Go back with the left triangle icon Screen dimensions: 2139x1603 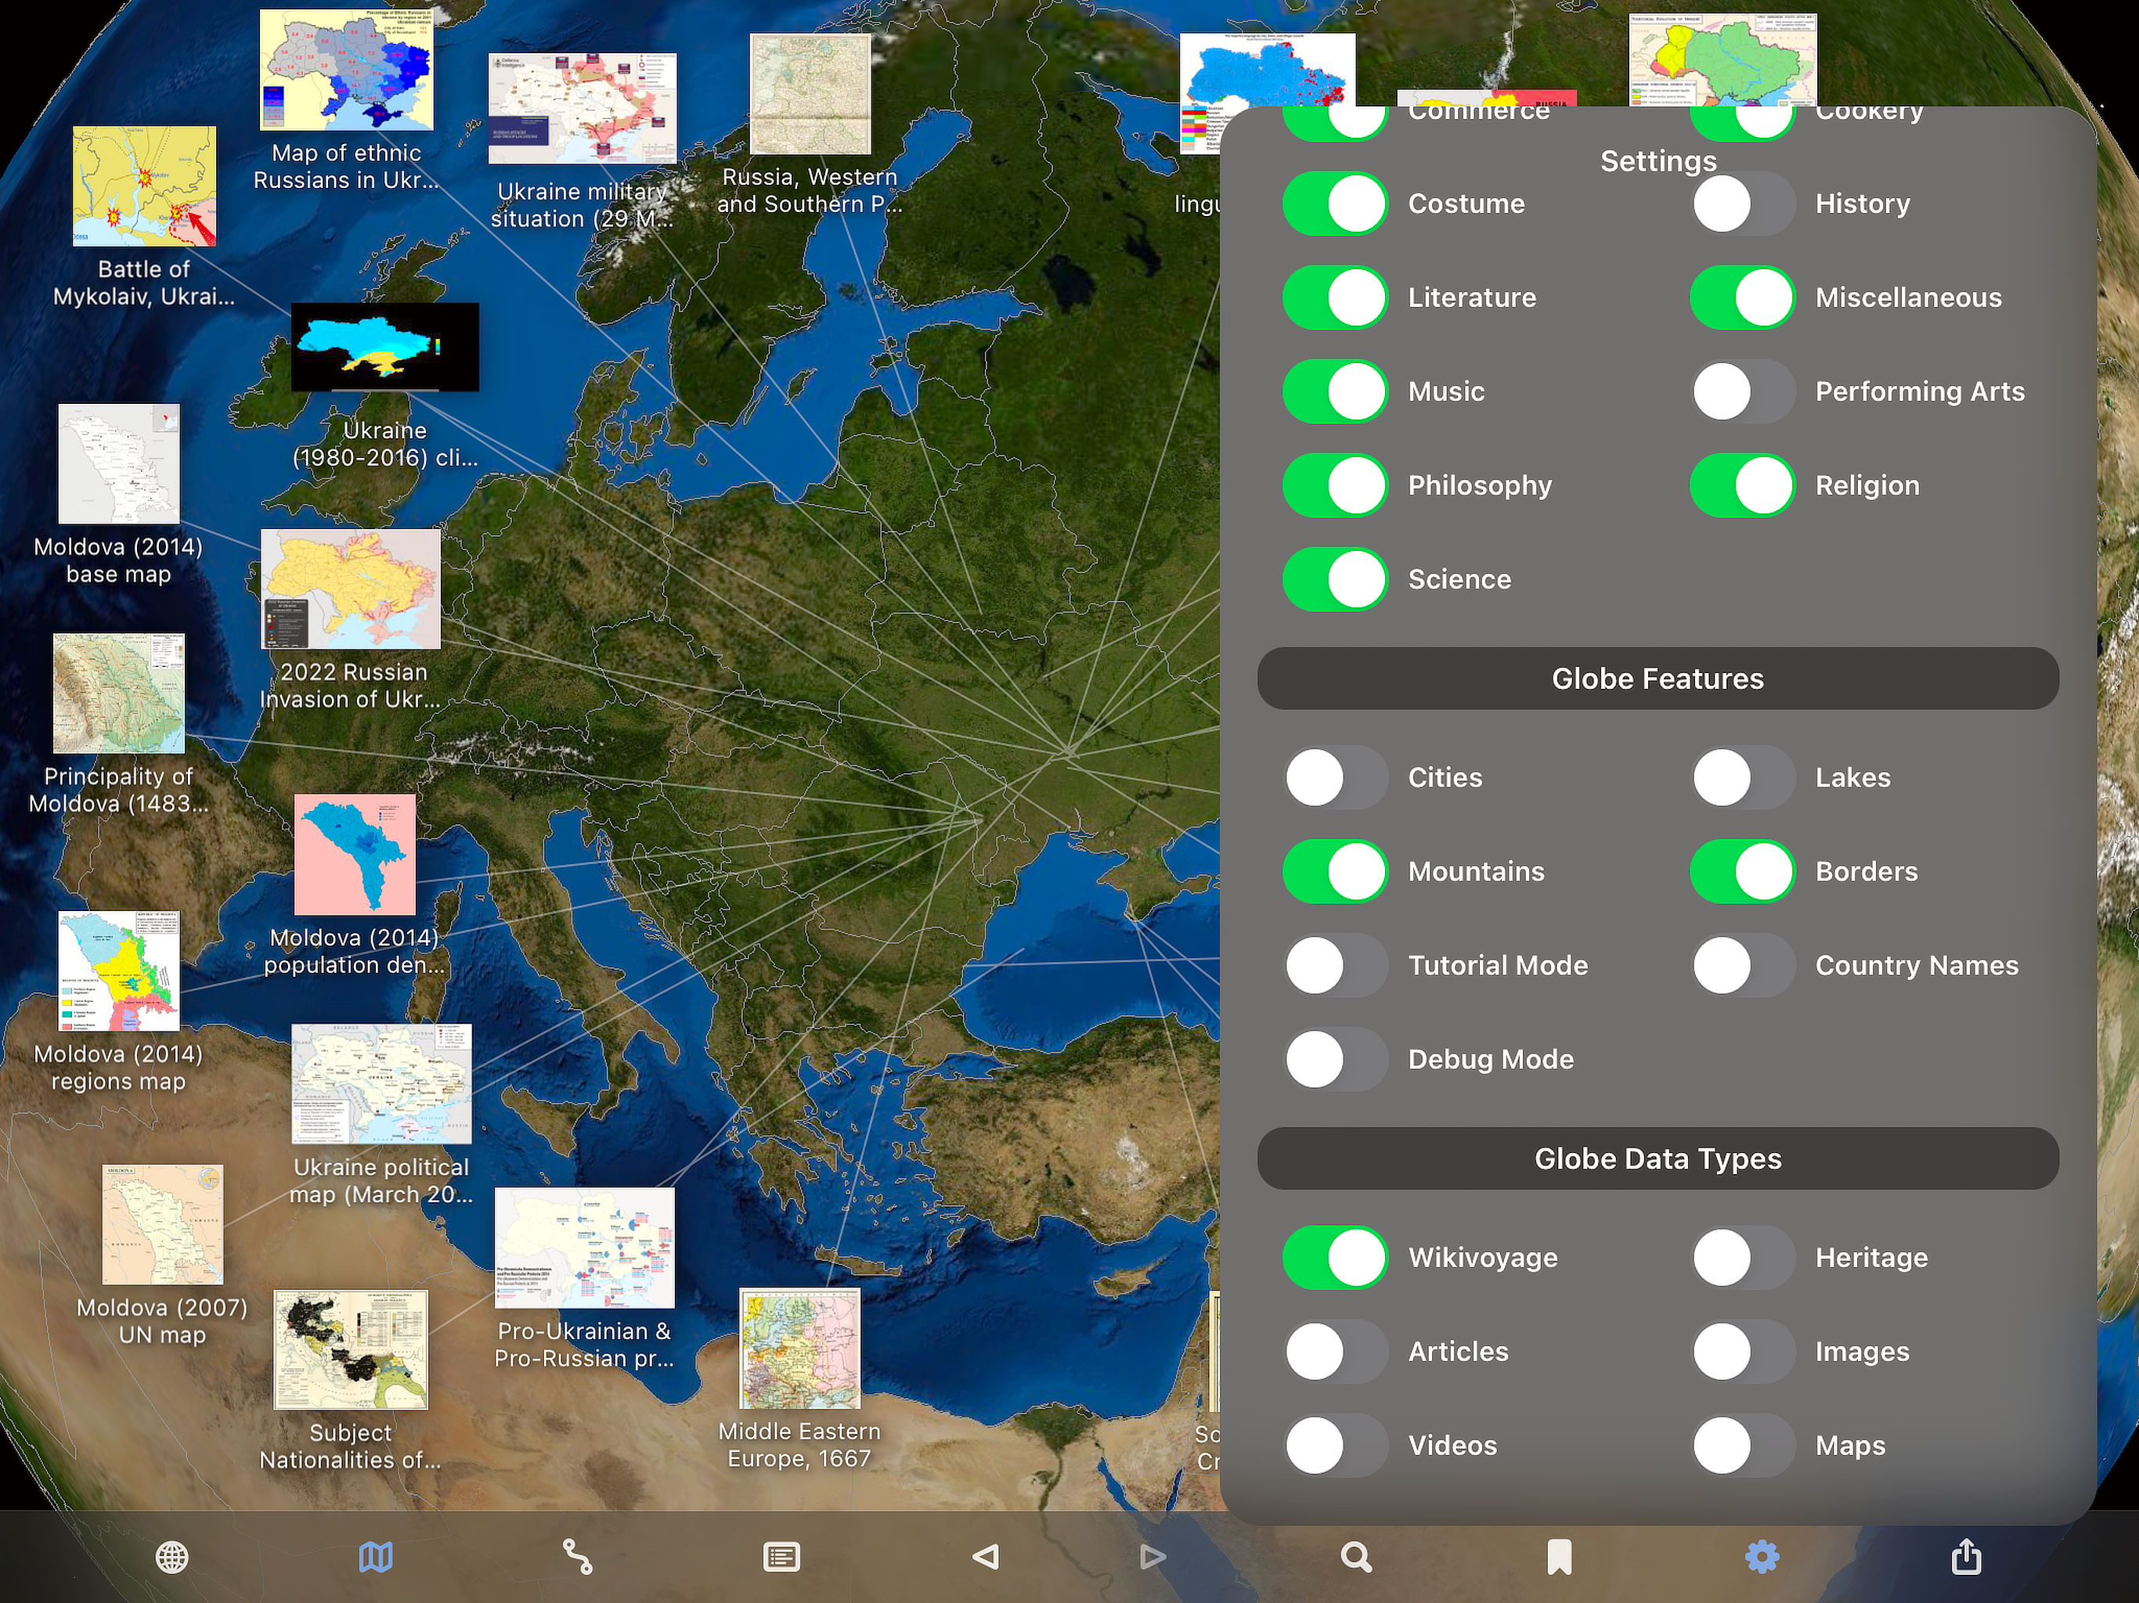(x=986, y=1558)
